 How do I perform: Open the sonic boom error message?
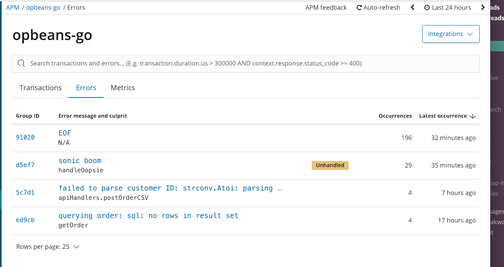pyautogui.click(x=80, y=161)
